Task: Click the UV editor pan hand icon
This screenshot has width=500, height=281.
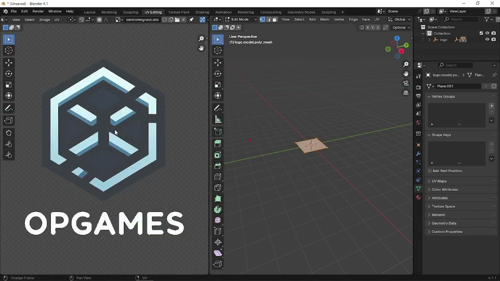Action: click(x=201, y=48)
